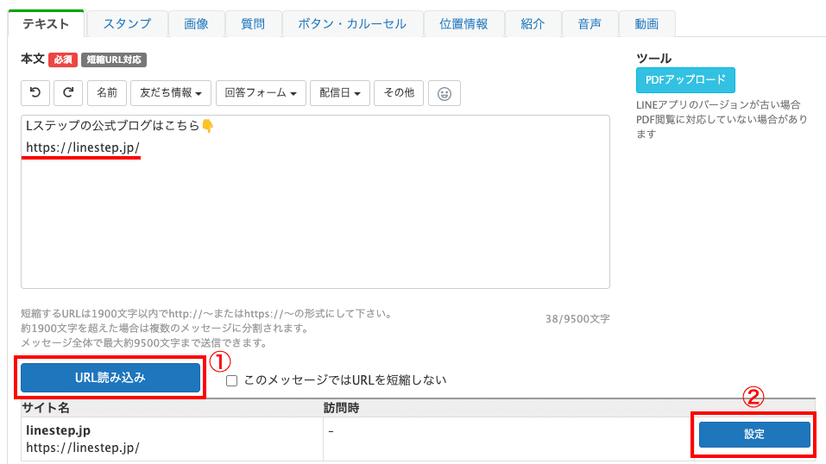This screenshot has width=826, height=464.
Task: Click the undo arrow icon
Action: point(35,92)
